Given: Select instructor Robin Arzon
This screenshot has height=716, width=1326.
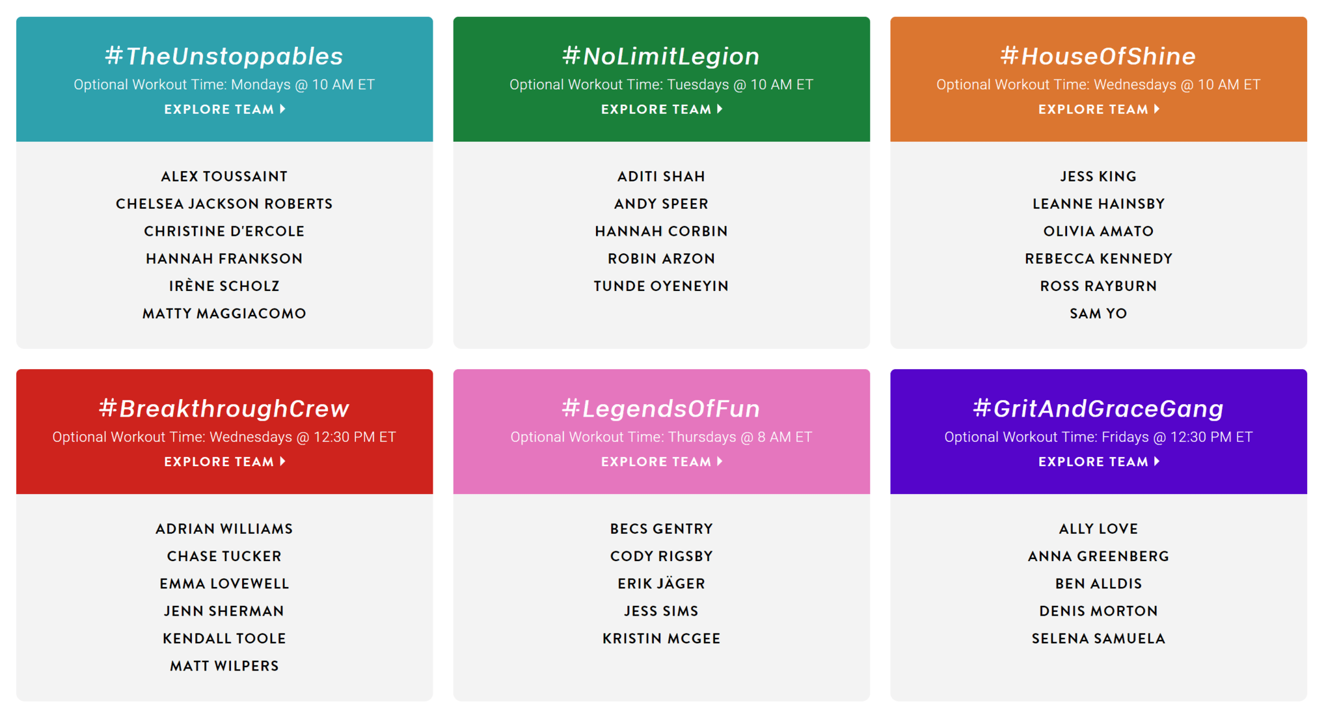Looking at the screenshot, I should tap(661, 258).
